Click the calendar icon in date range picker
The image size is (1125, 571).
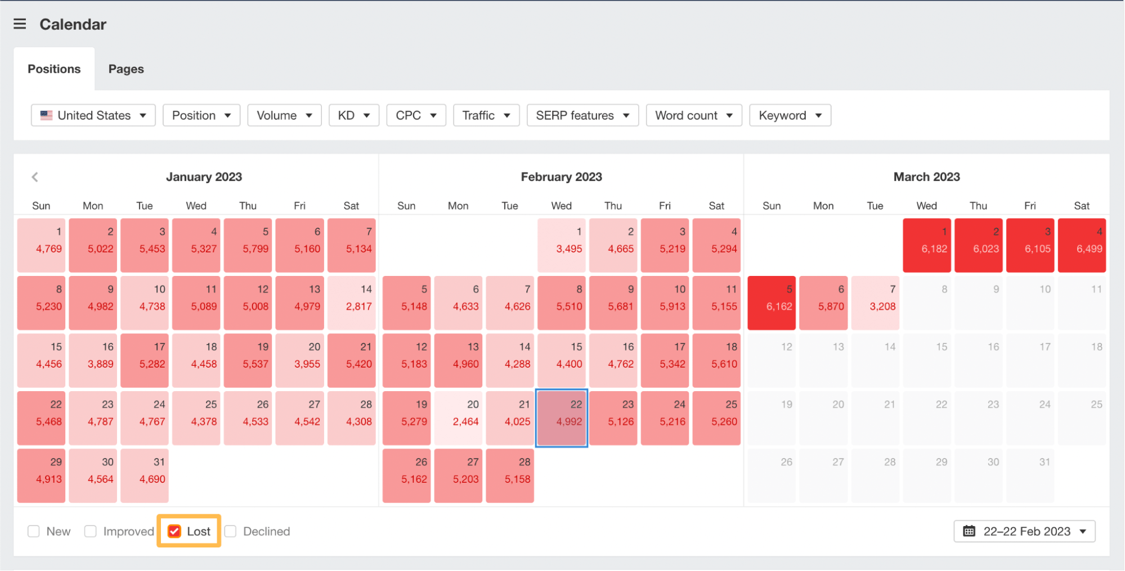pos(969,531)
